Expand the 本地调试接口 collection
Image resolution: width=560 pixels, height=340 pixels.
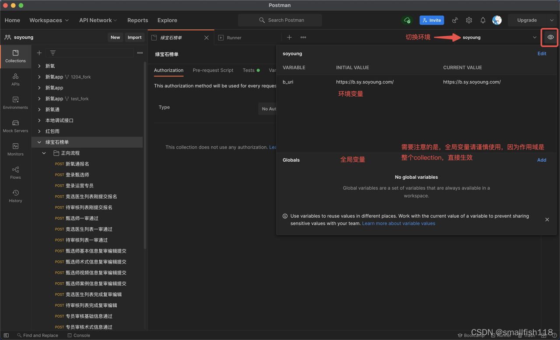(x=39, y=121)
